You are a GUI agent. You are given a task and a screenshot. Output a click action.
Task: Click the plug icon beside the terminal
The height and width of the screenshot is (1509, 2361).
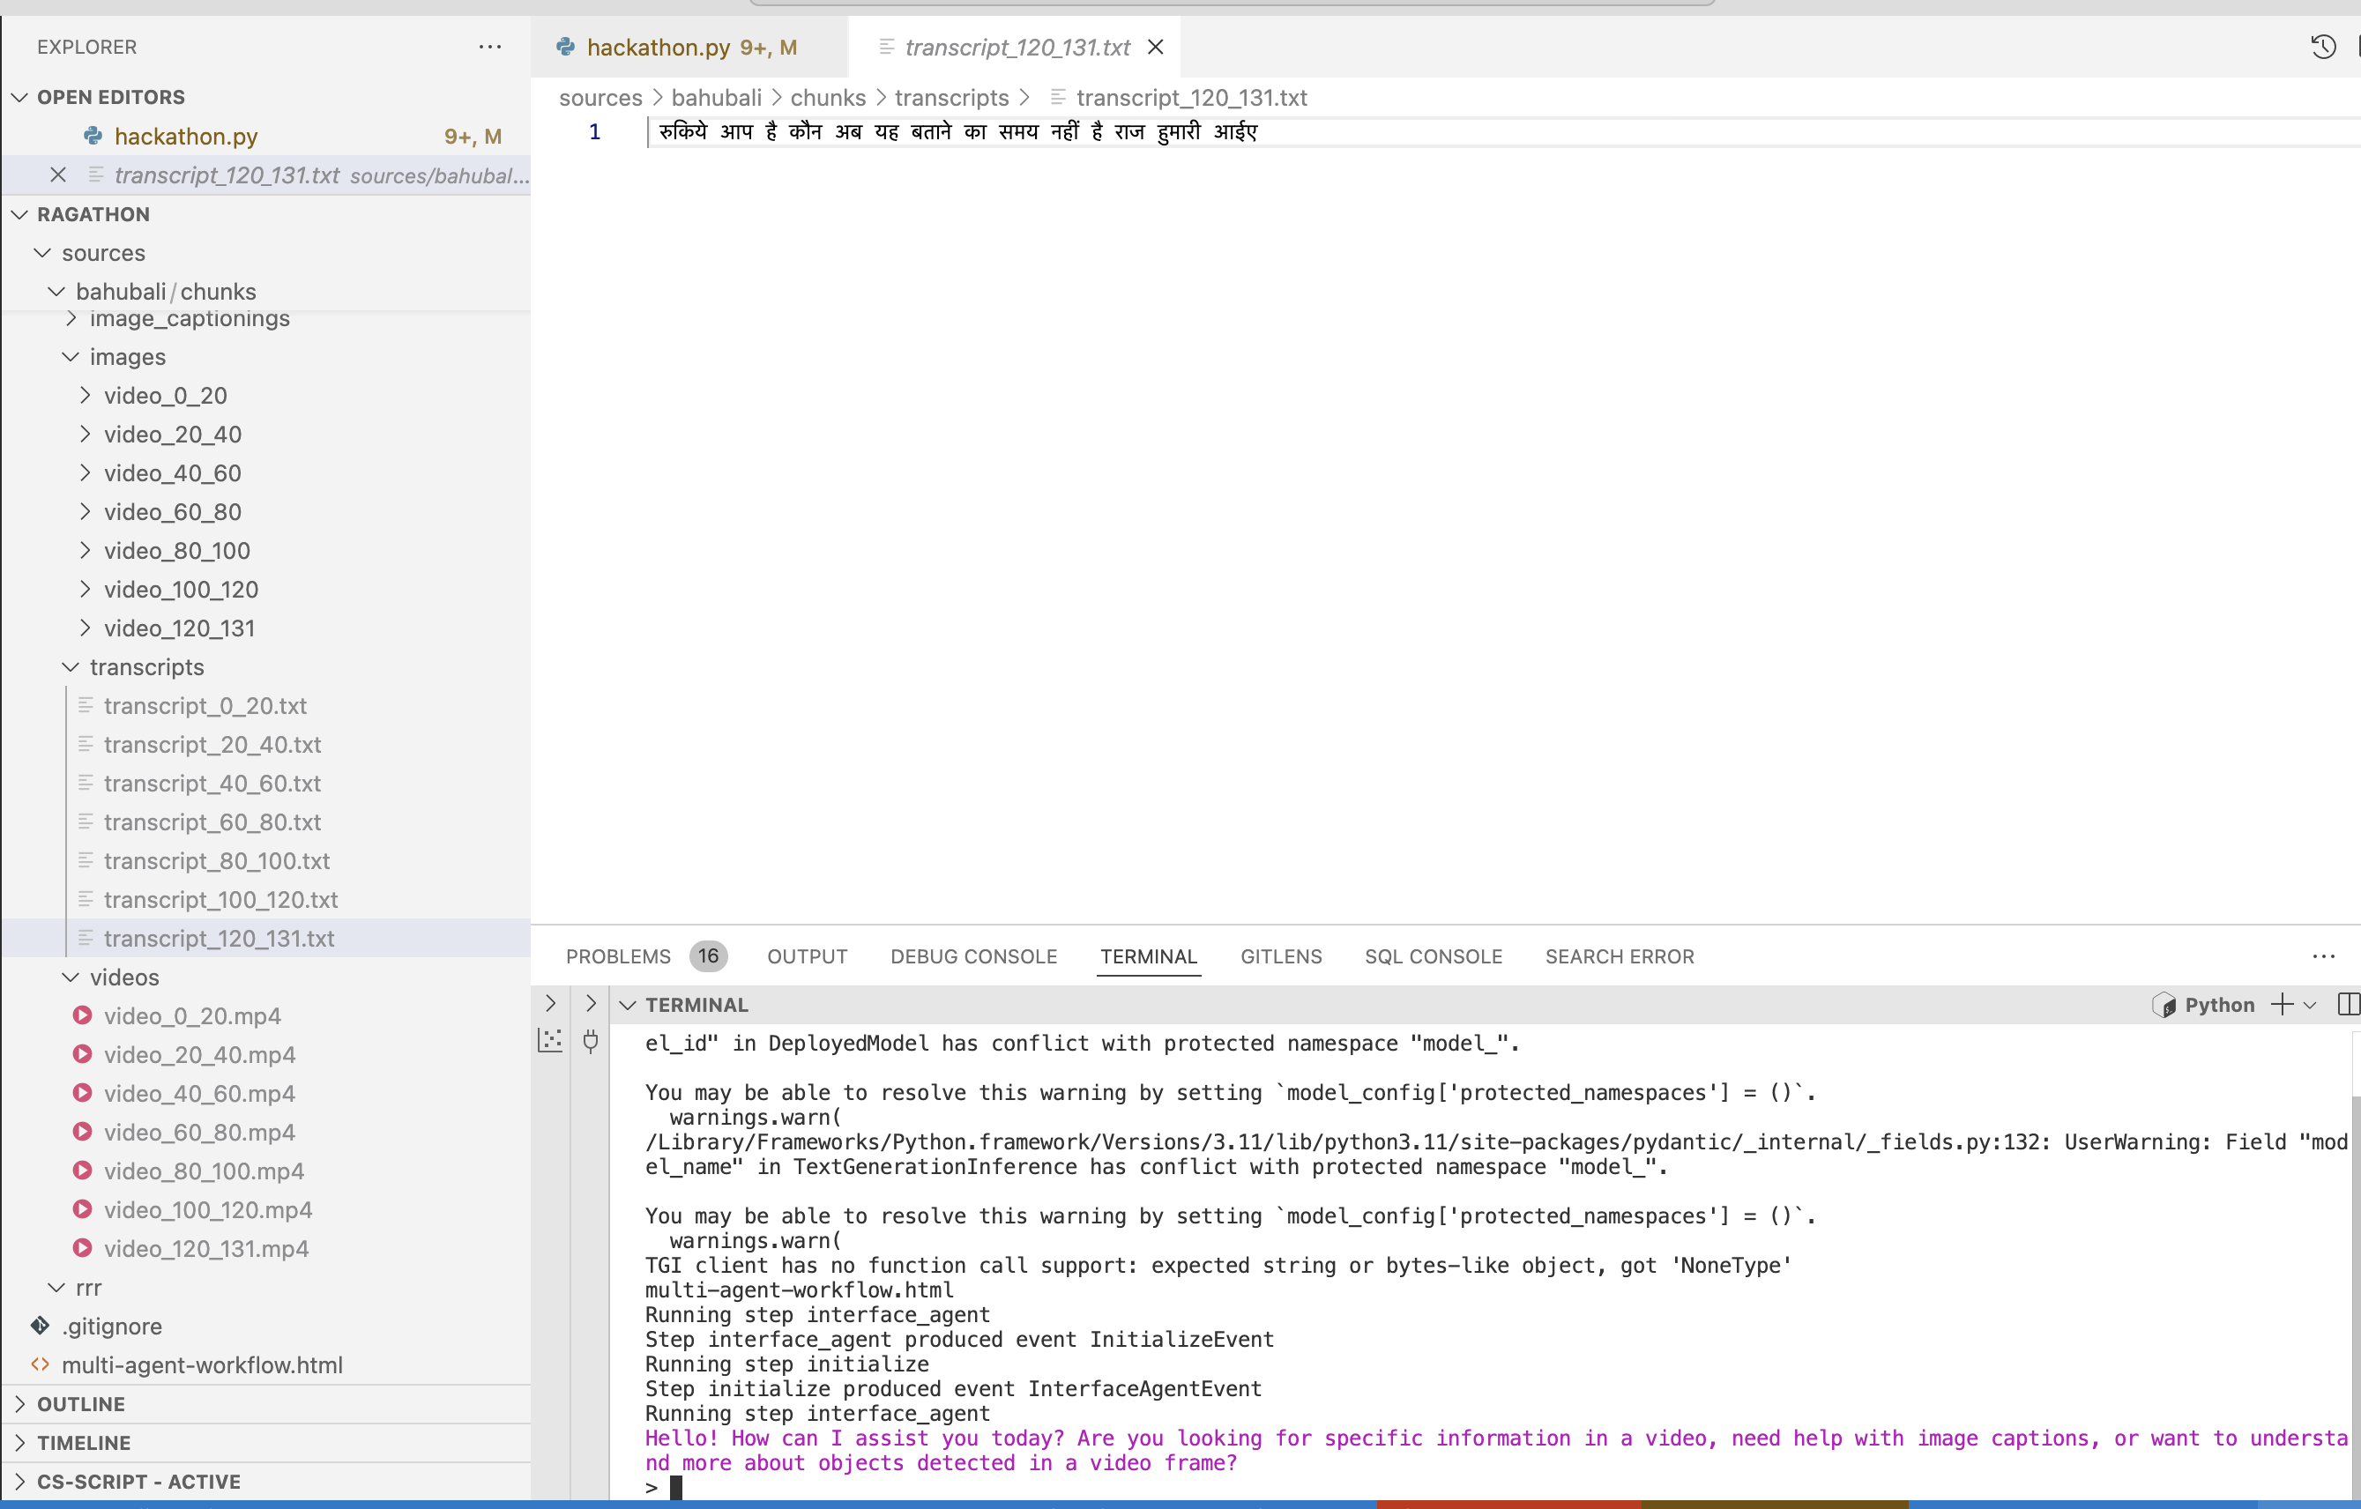pyautogui.click(x=591, y=1041)
